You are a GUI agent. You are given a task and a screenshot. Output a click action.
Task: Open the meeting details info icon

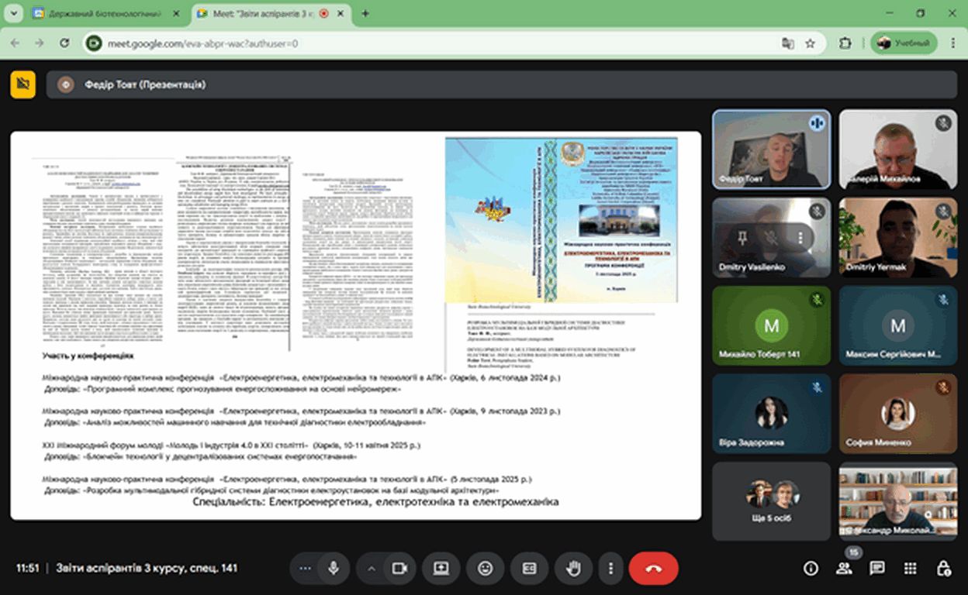(x=811, y=569)
